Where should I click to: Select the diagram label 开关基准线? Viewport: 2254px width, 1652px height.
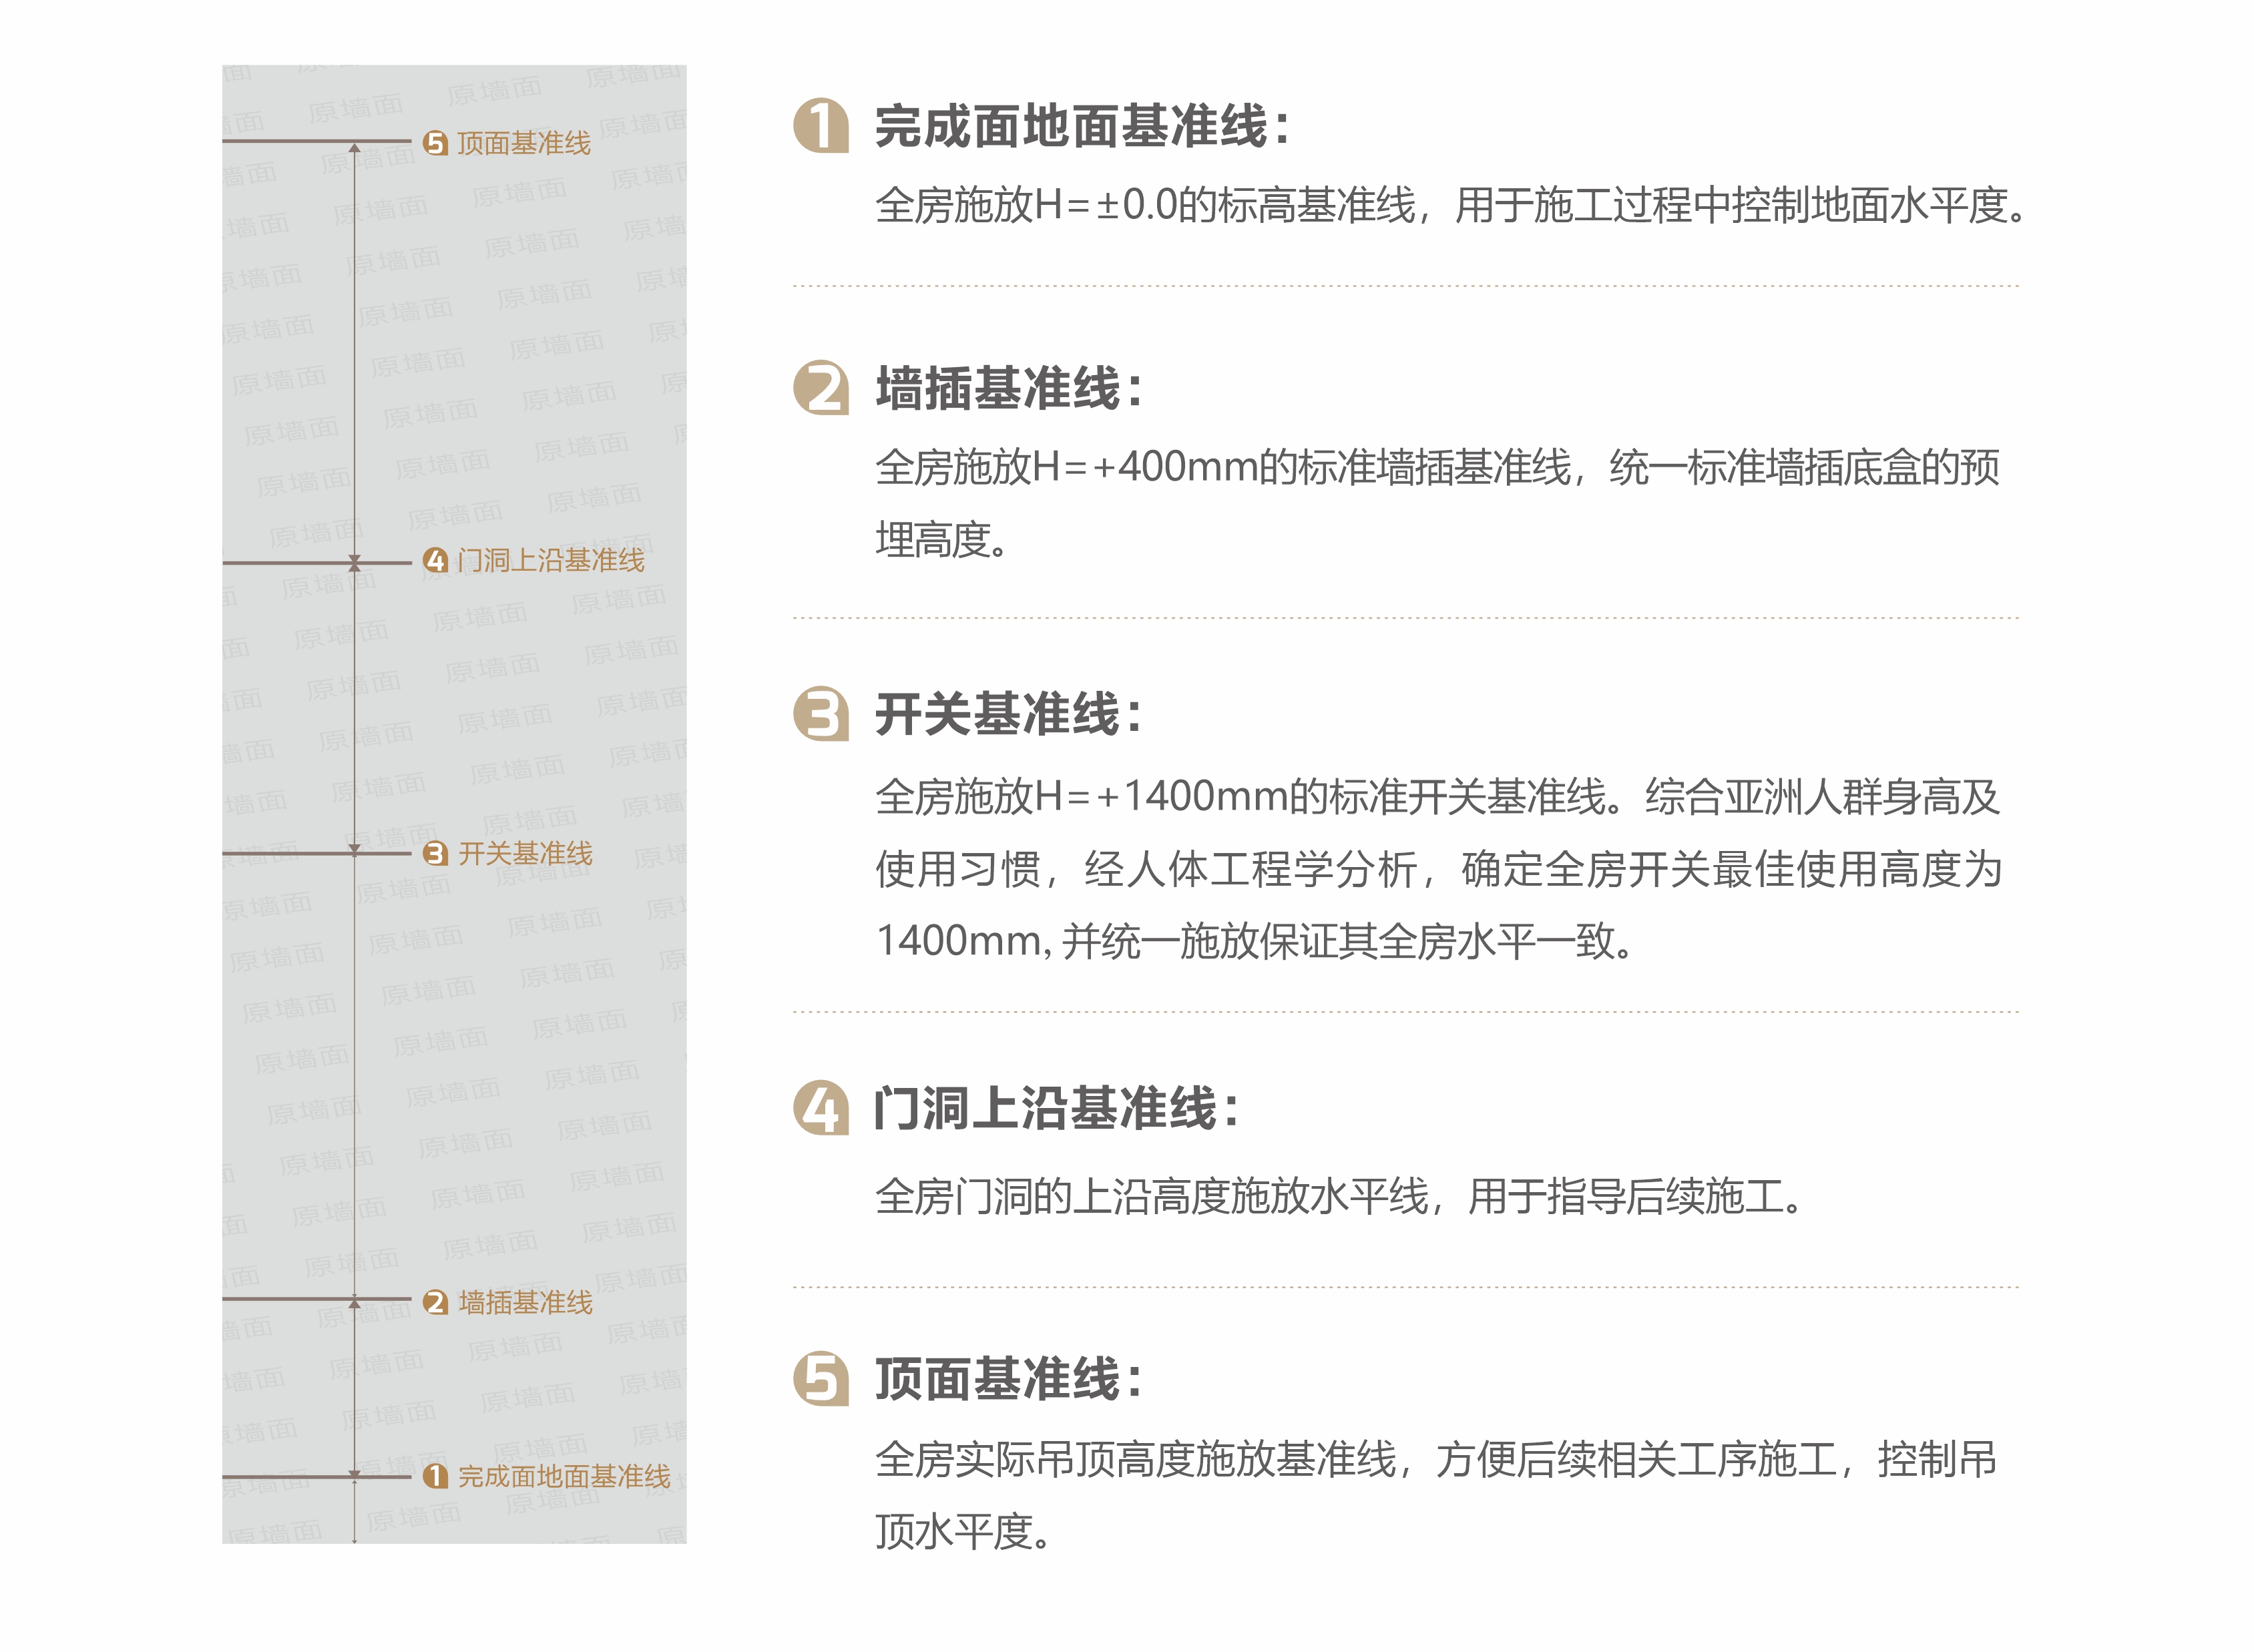pos(525,853)
